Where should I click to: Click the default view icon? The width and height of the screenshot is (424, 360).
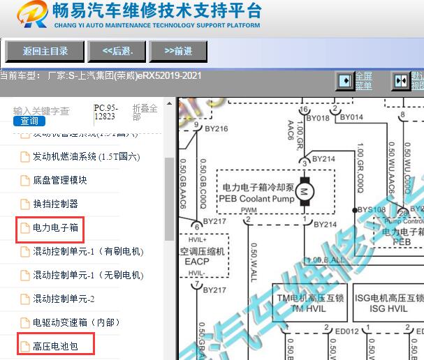pos(401,81)
